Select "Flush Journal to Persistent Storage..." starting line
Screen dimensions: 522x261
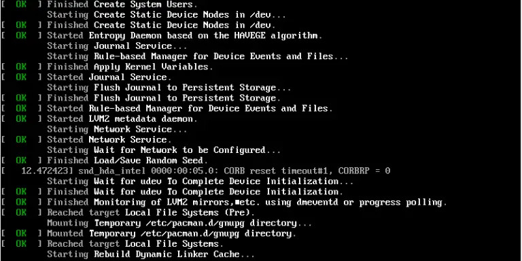point(169,88)
